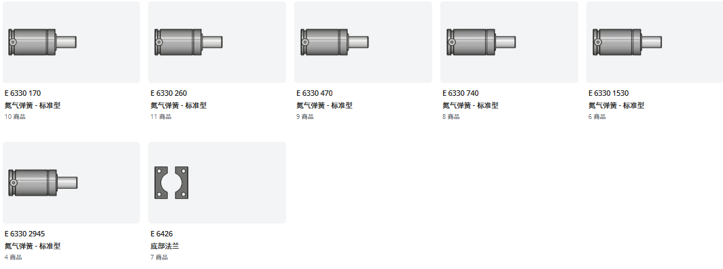Select the 底部法兰 product name

click(164, 246)
